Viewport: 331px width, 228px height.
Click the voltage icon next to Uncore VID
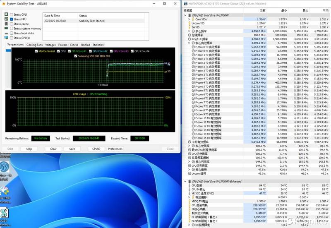click(x=189, y=23)
